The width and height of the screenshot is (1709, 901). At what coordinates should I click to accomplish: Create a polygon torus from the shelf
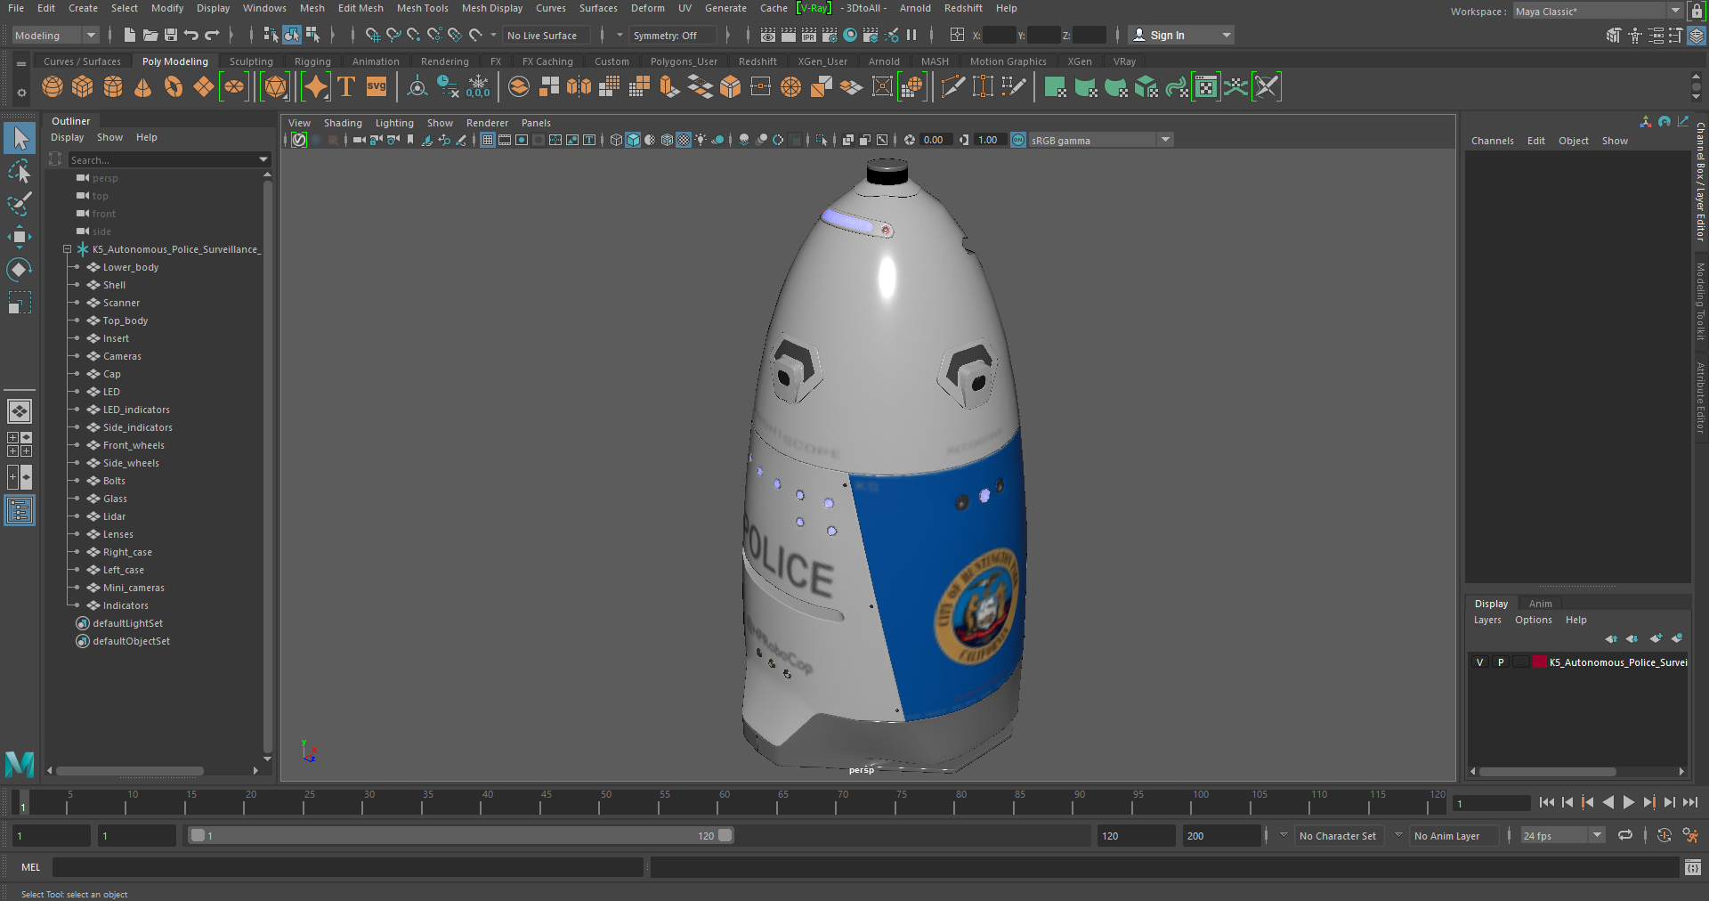coord(173,86)
